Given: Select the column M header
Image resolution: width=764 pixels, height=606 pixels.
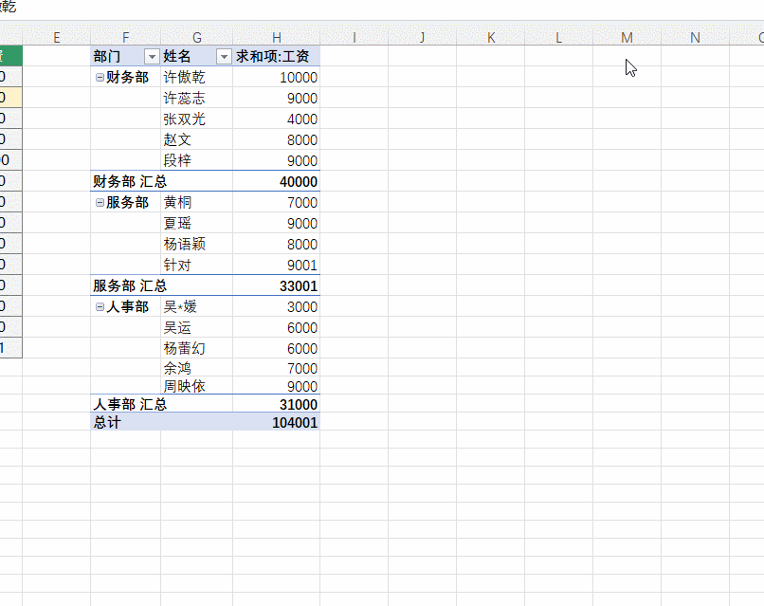Looking at the screenshot, I should click(627, 37).
